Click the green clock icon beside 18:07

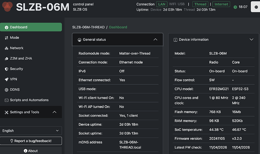point(235,7)
